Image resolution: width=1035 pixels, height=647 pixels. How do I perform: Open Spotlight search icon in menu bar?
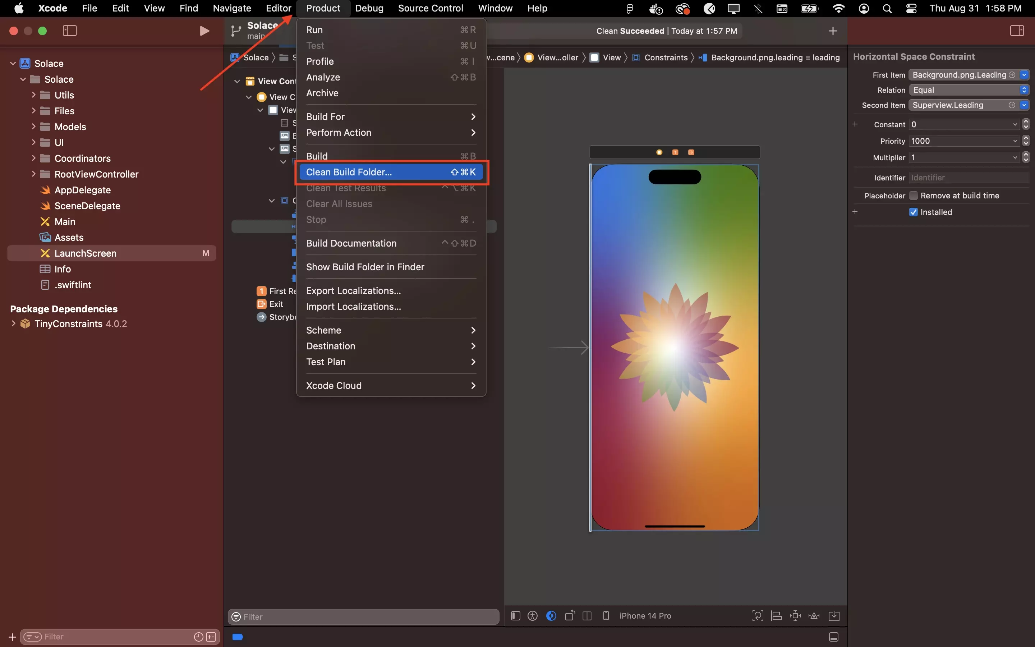click(x=887, y=8)
